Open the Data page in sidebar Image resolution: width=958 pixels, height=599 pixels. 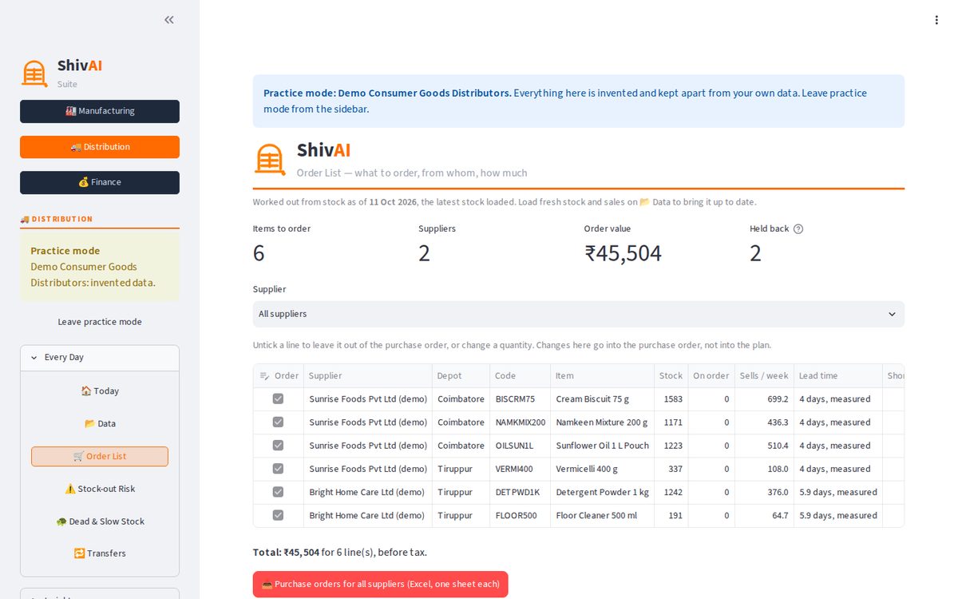pyautogui.click(x=100, y=423)
